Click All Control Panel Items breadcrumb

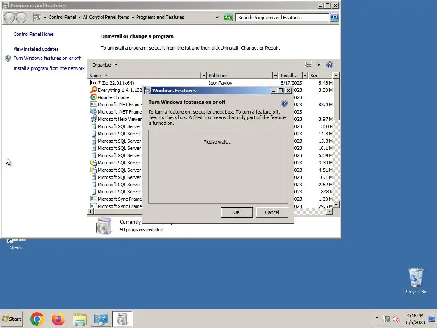(x=106, y=17)
